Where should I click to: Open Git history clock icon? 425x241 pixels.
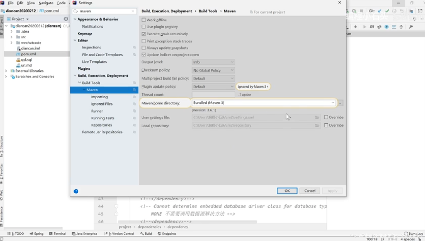394,11
